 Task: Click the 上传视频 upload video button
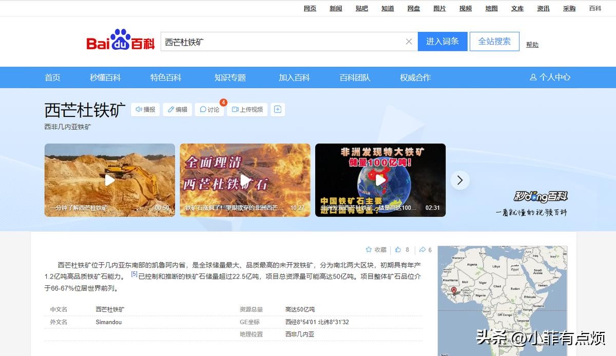(x=247, y=109)
